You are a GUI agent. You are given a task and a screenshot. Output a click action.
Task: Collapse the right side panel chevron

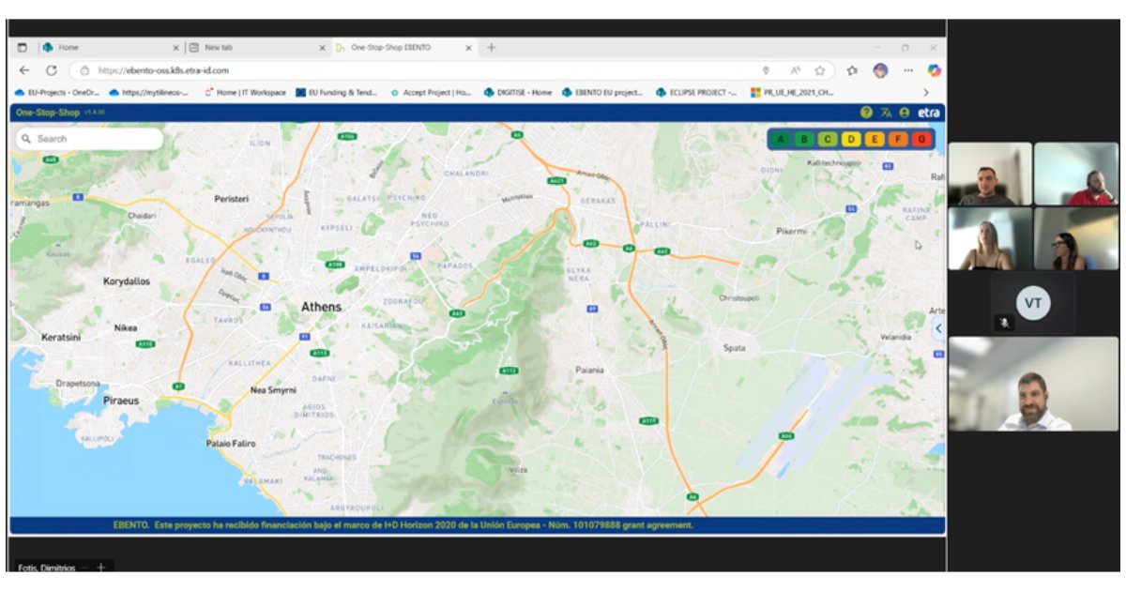(x=936, y=327)
